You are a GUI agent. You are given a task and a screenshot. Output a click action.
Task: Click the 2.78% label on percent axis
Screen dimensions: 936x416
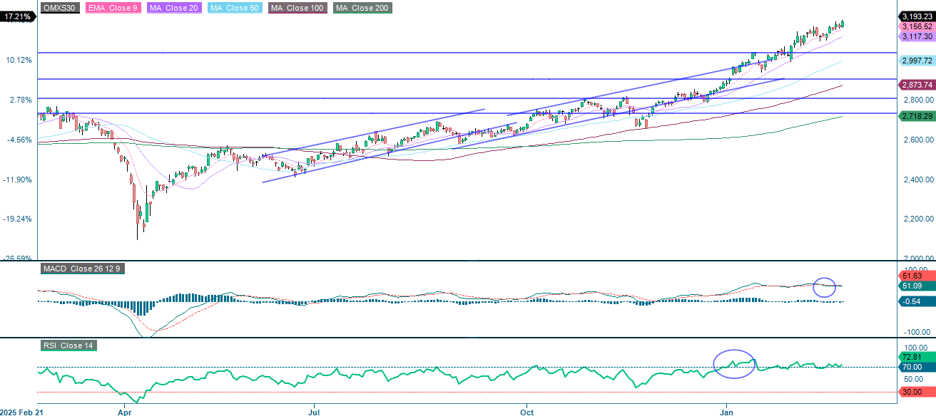pyautogui.click(x=20, y=100)
